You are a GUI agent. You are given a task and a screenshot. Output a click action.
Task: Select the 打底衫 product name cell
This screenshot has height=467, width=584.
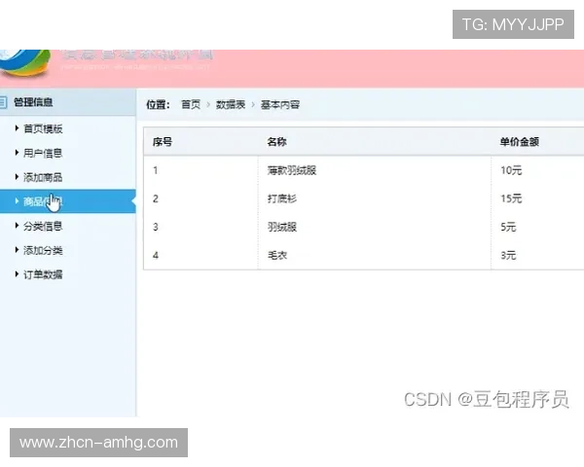point(282,198)
